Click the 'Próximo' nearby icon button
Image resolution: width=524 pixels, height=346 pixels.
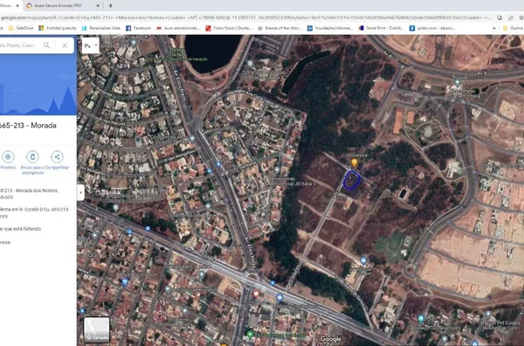pyautogui.click(x=8, y=156)
